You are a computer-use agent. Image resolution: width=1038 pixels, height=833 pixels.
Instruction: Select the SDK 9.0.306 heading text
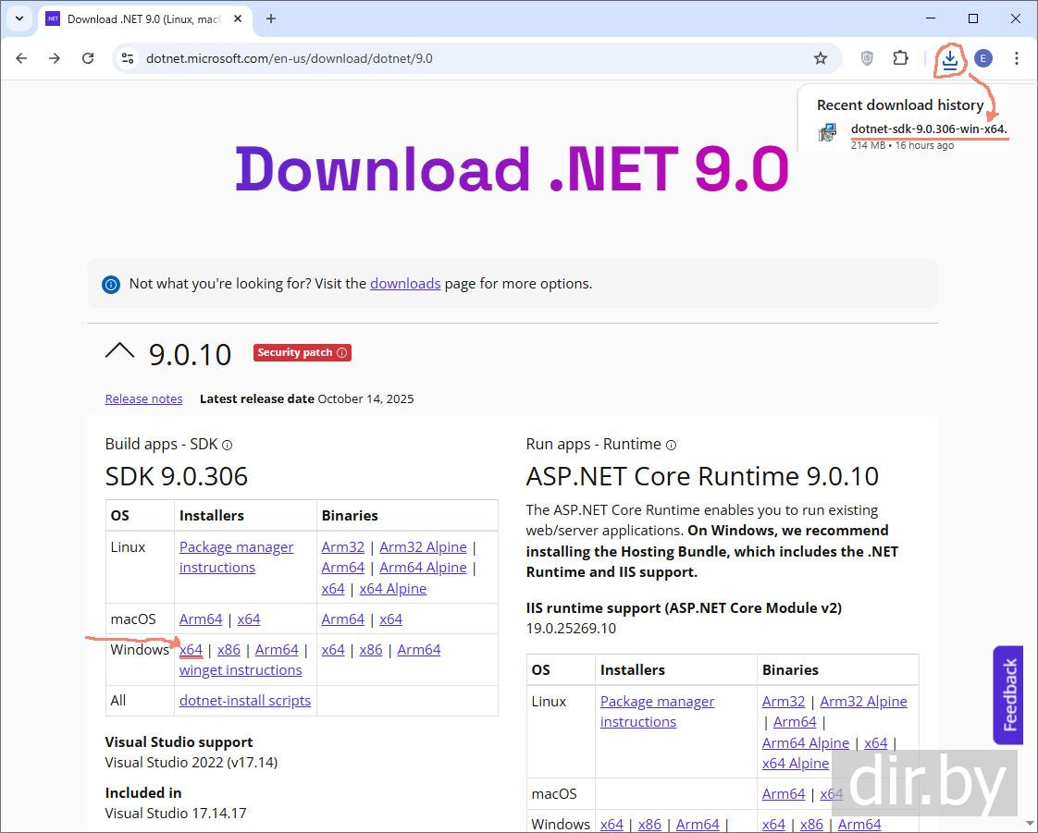tap(176, 476)
